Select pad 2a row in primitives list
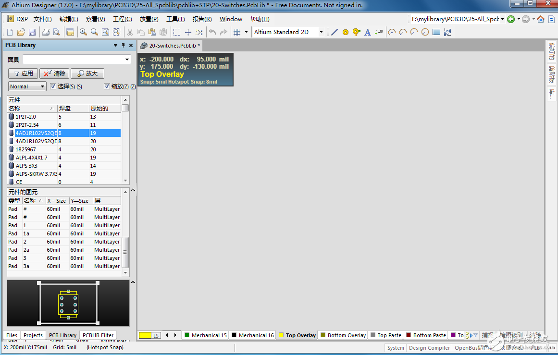558x355 pixels. click(64, 250)
